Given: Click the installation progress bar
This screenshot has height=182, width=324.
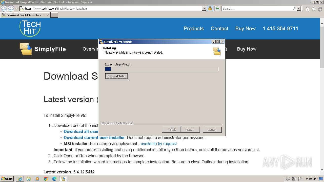Looking at the screenshot, I should tap(161, 69).
